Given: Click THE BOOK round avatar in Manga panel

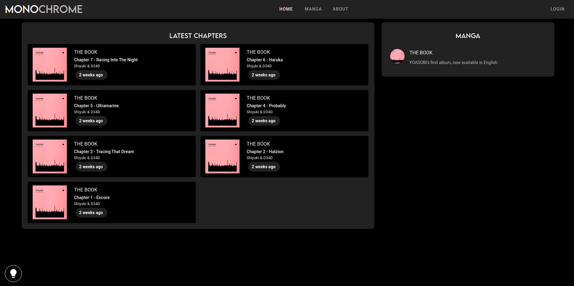Looking at the screenshot, I should [x=397, y=56].
